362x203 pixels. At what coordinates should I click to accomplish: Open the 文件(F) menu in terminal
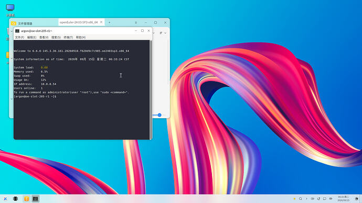point(19,37)
